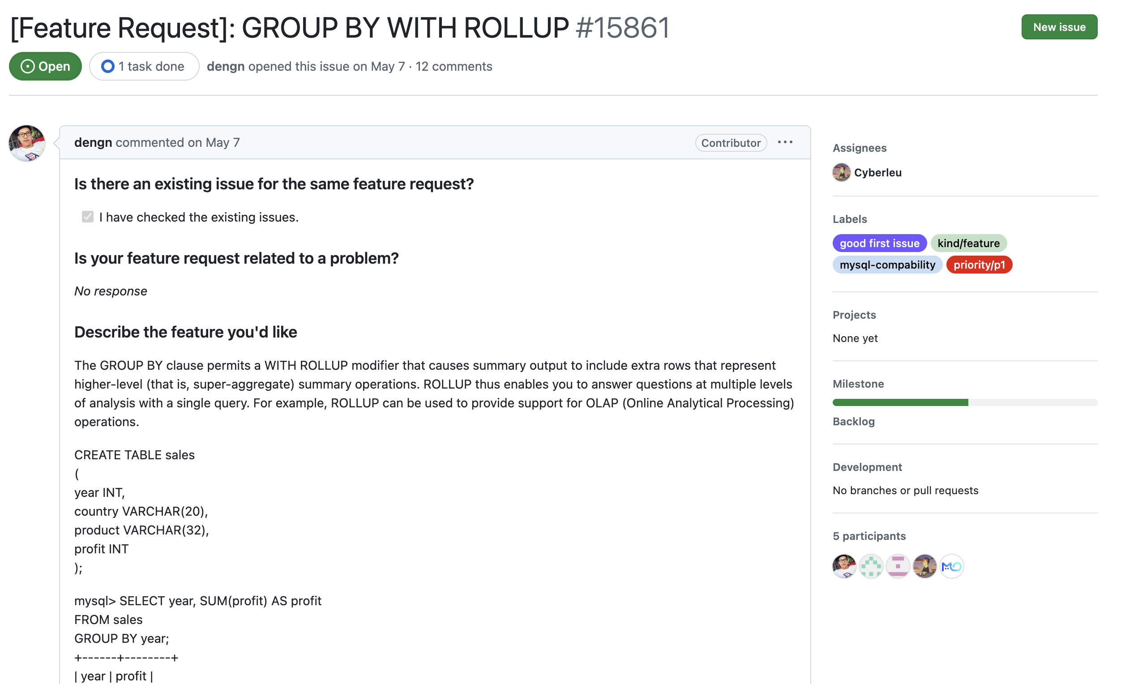Click the New issue button
1121x684 pixels.
tap(1059, 27)
